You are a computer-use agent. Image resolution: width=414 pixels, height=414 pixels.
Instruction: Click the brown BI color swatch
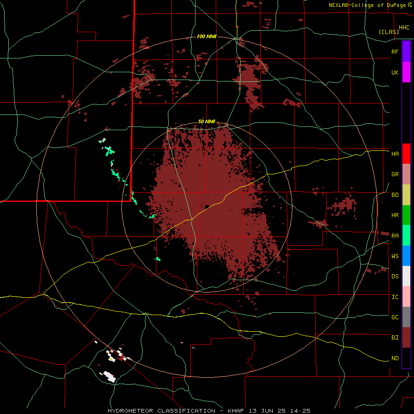[x=406, y=338]
